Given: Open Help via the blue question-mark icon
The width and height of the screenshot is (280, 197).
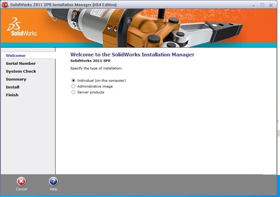Looking at the screenshot, I should click(53, 181).
